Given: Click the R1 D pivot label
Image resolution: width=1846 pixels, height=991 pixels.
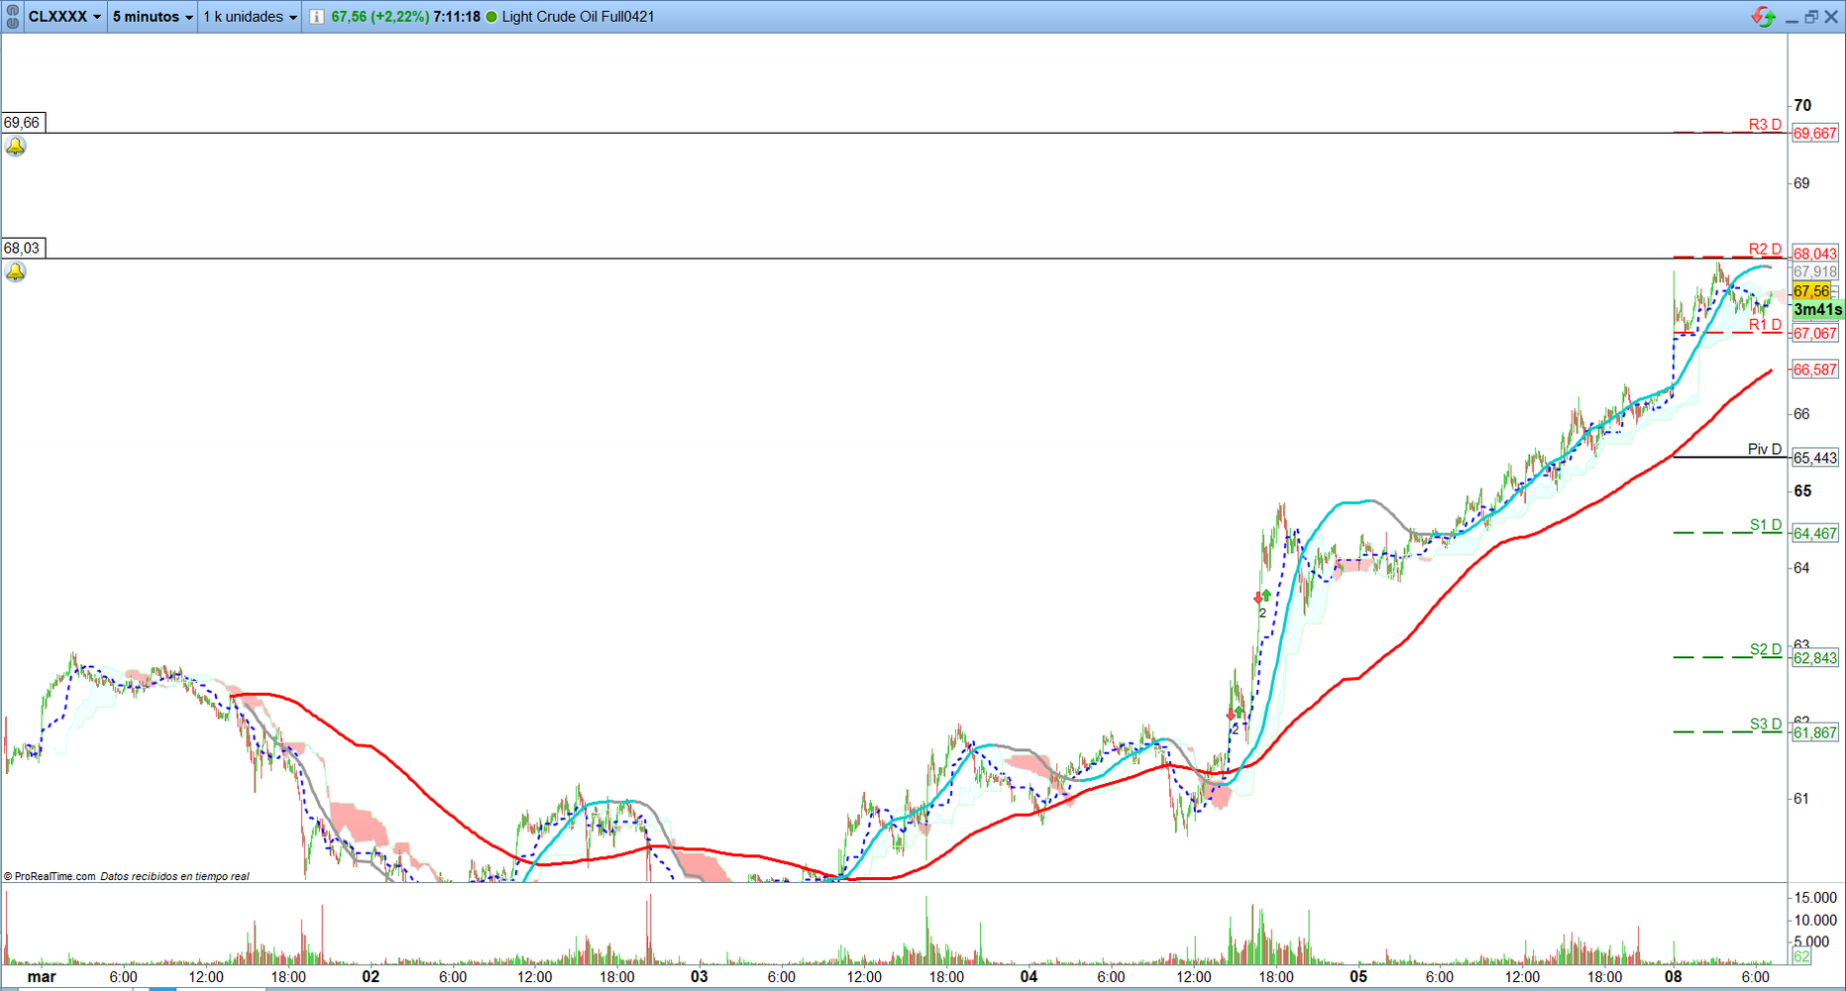Looking at the screenshot, I should [x=1765, y=325].
